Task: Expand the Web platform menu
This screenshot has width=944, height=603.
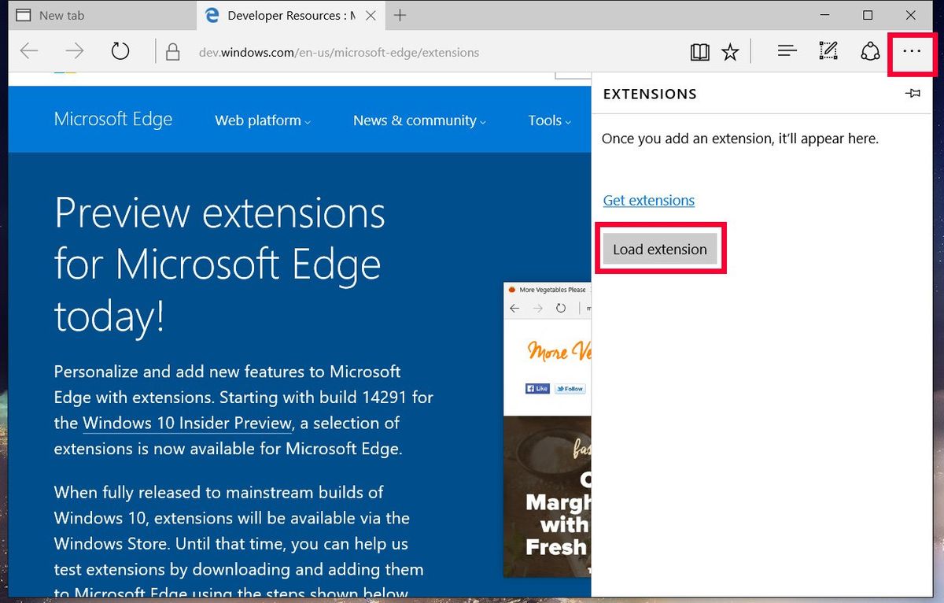Action: (257, 120)
